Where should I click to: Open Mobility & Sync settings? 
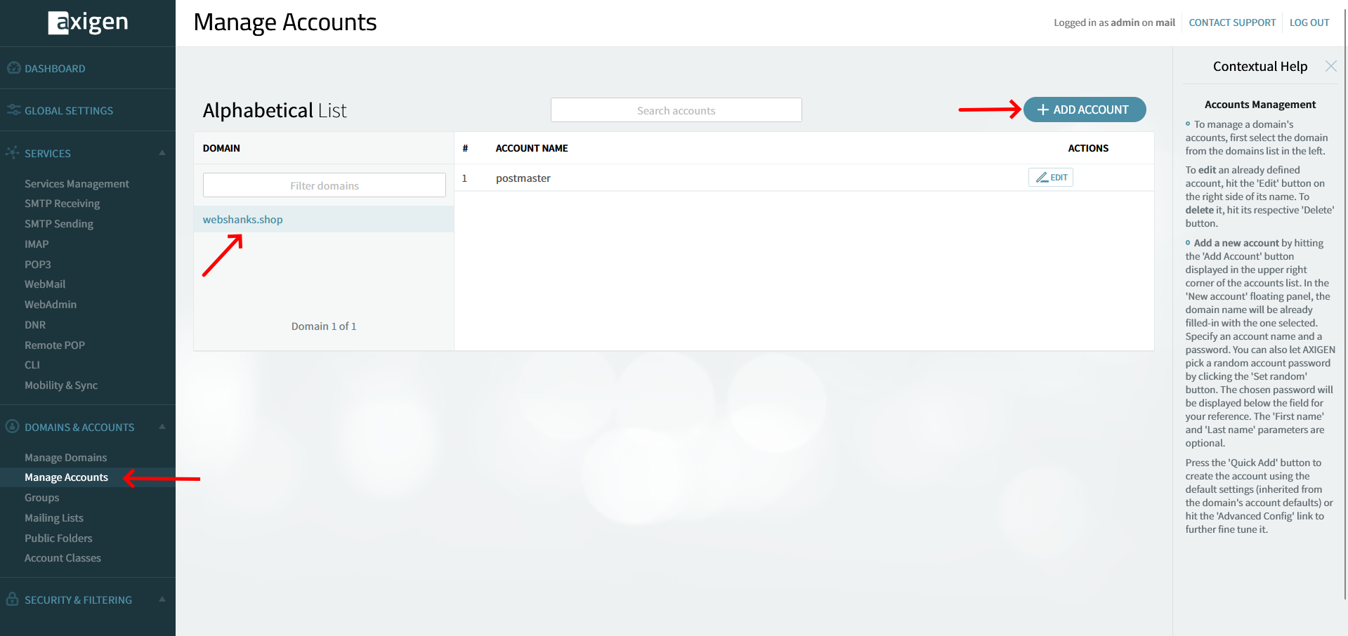point(61,385)
